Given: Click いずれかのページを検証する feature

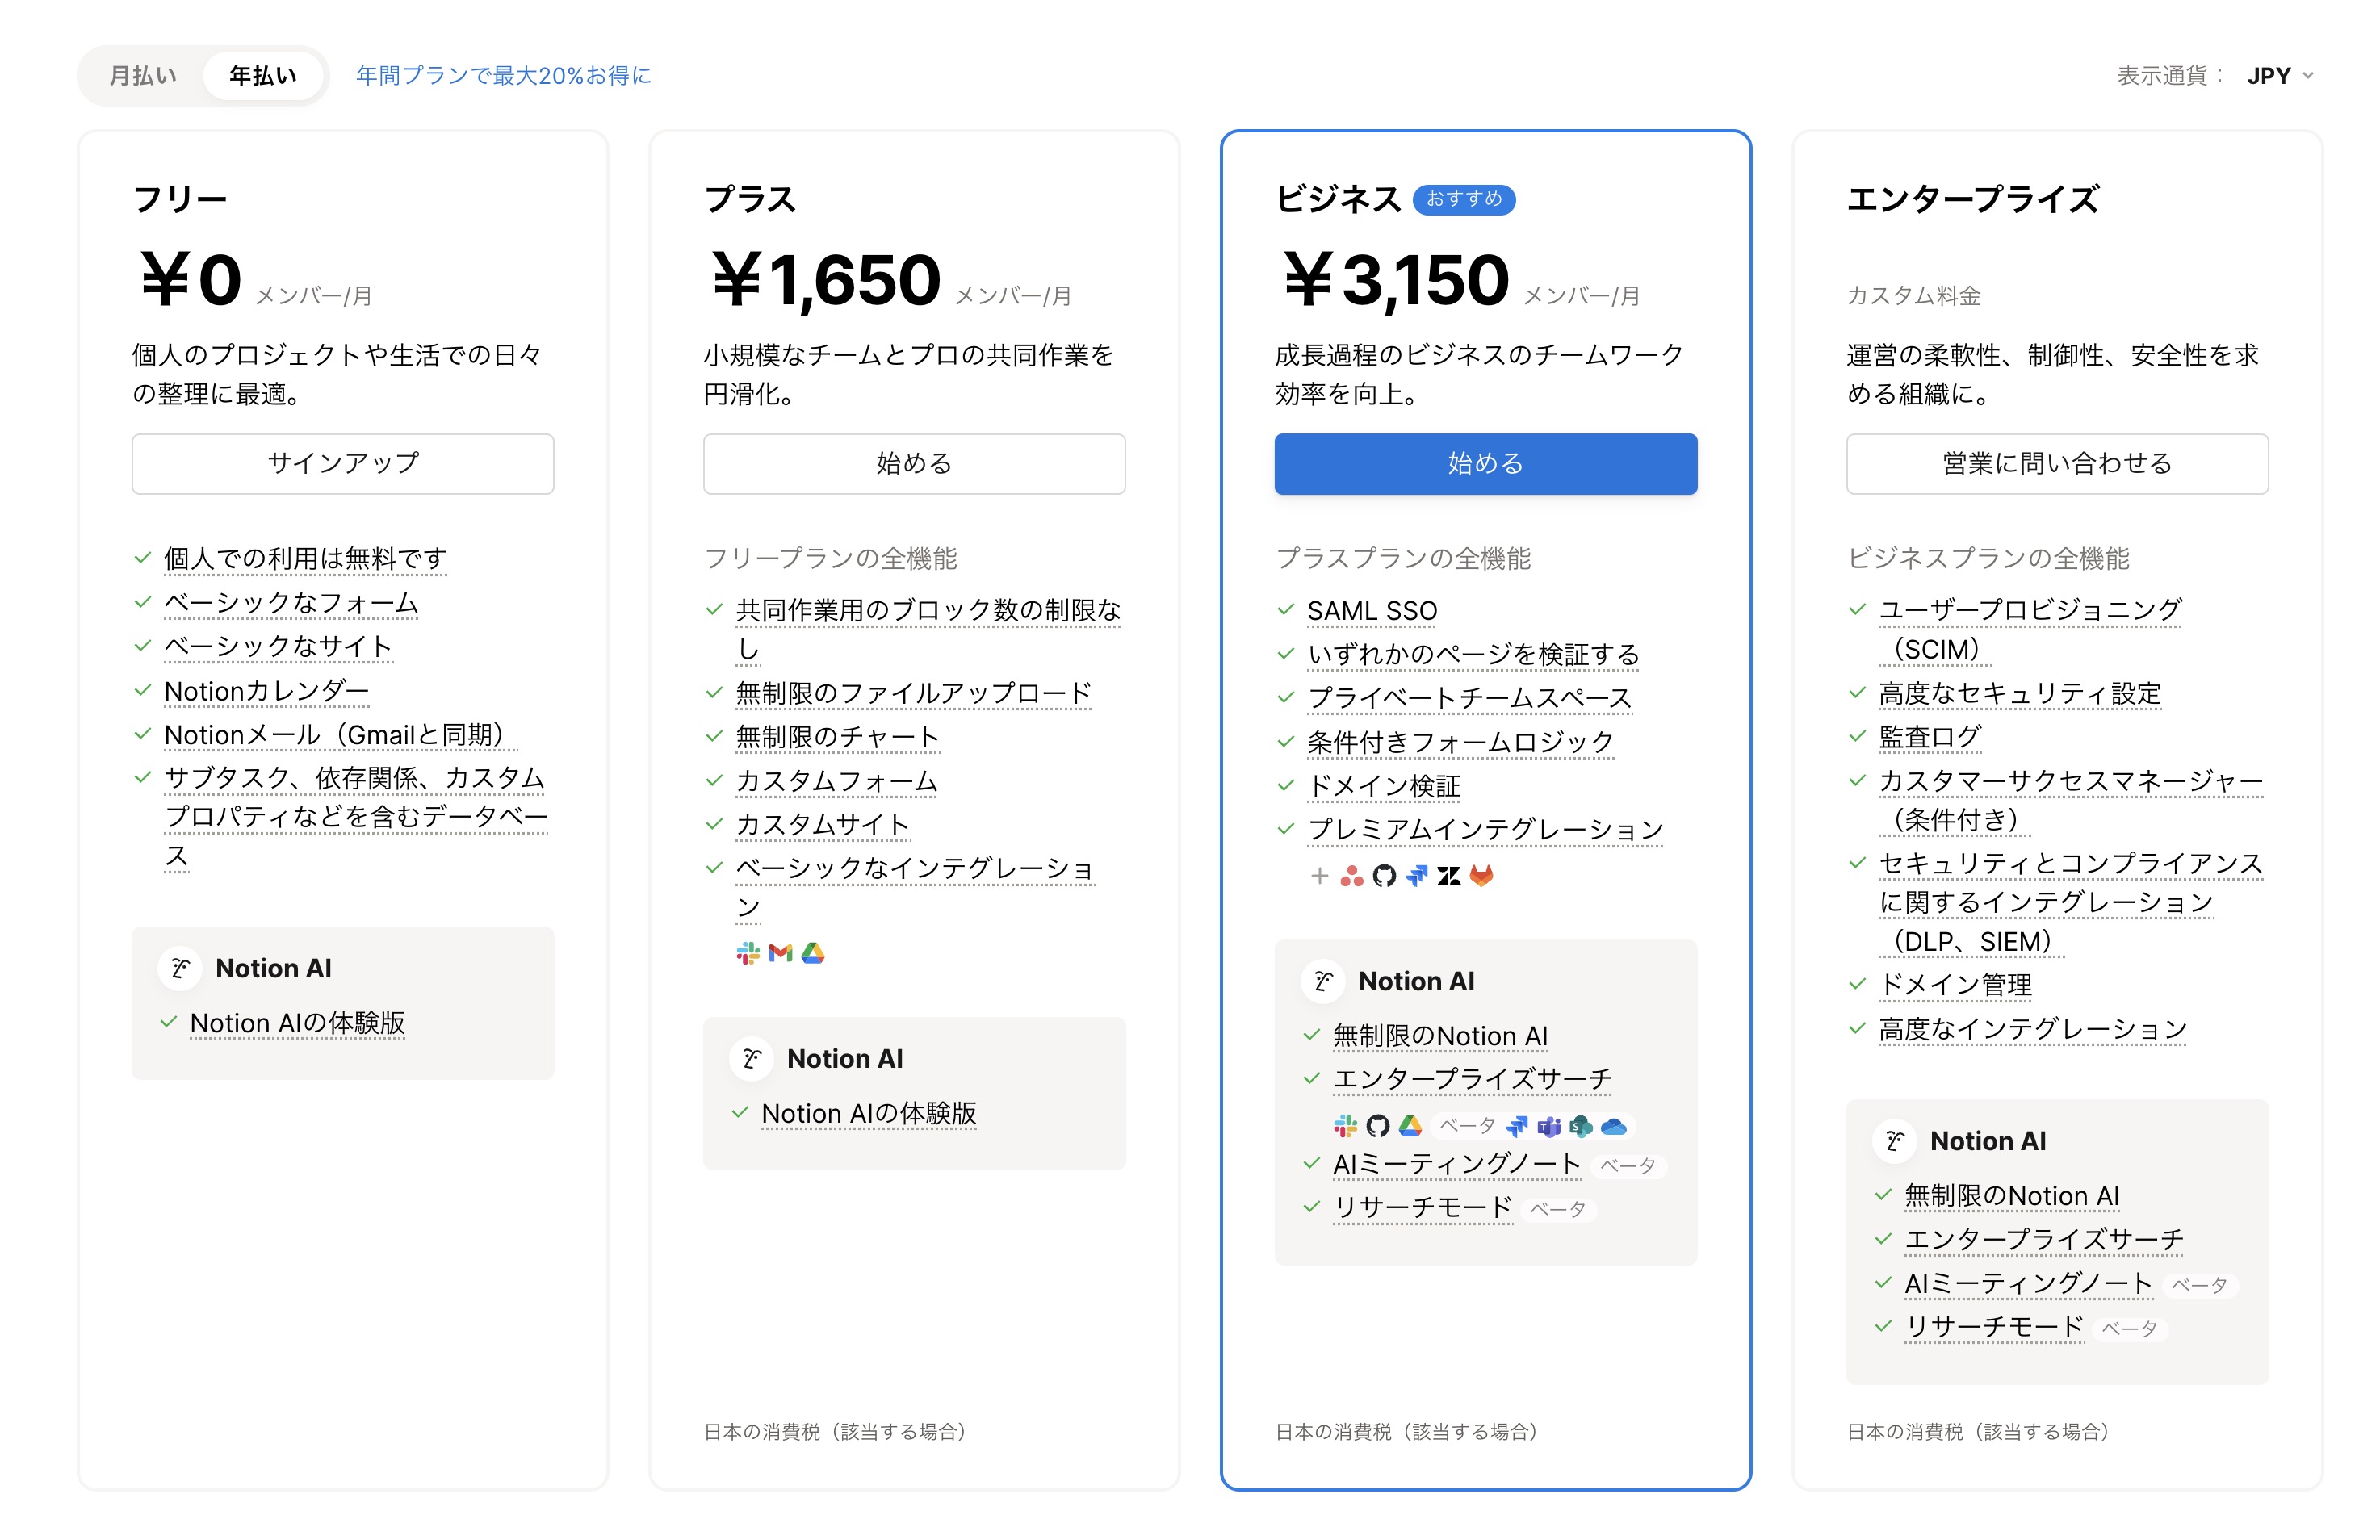Looking at the screenshot, I should pyautogui.click(x=1474, y=654).
